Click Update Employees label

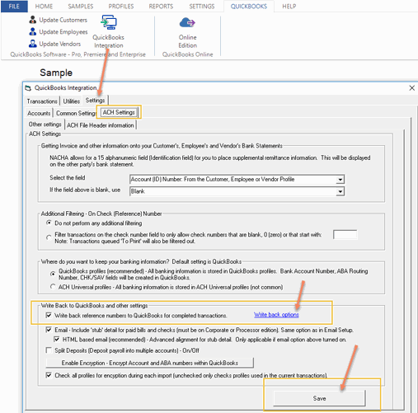[63, 32]
